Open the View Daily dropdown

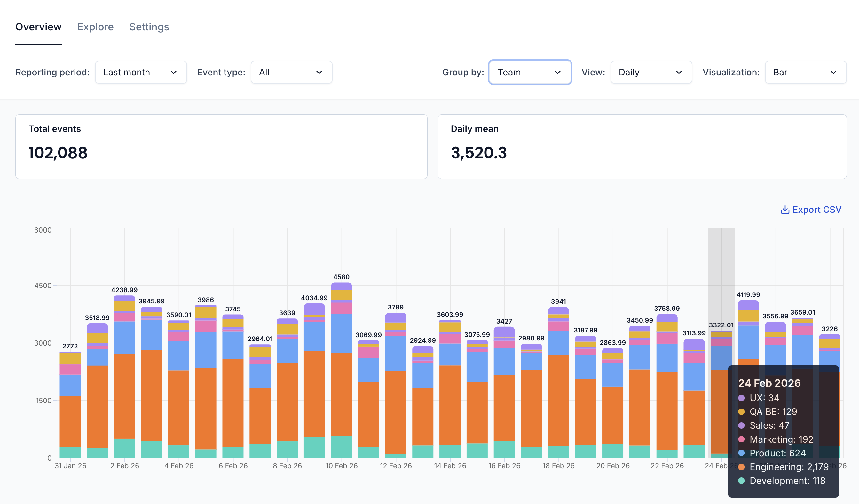(x=651, y=72)
